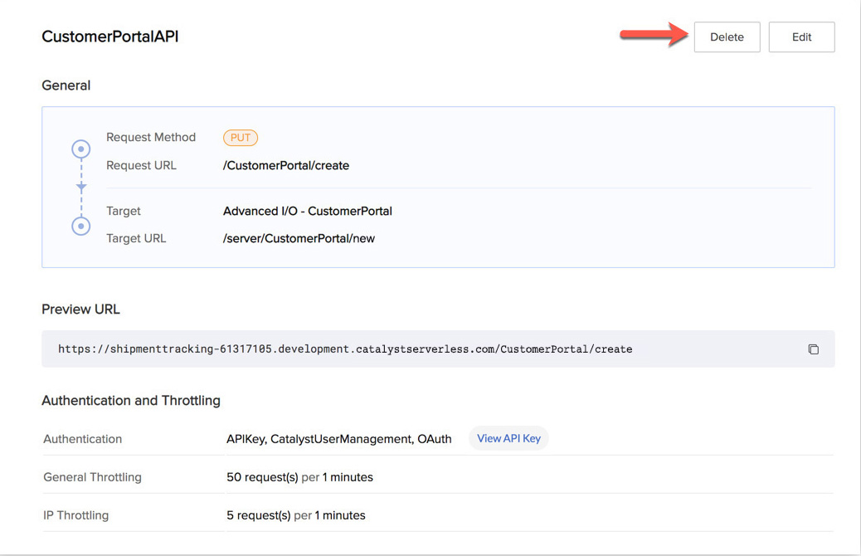Click the bottom target node circle icon
Screen dimensions: 861x556
click(x=81, y=225)
